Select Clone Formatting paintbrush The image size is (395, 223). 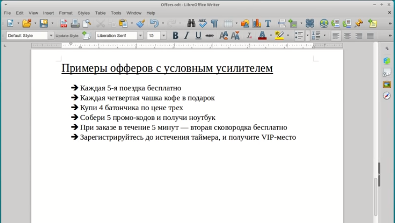coord(141,23)
